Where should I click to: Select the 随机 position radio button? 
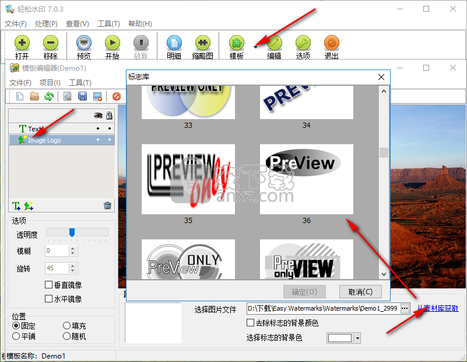tap(66, 336)
